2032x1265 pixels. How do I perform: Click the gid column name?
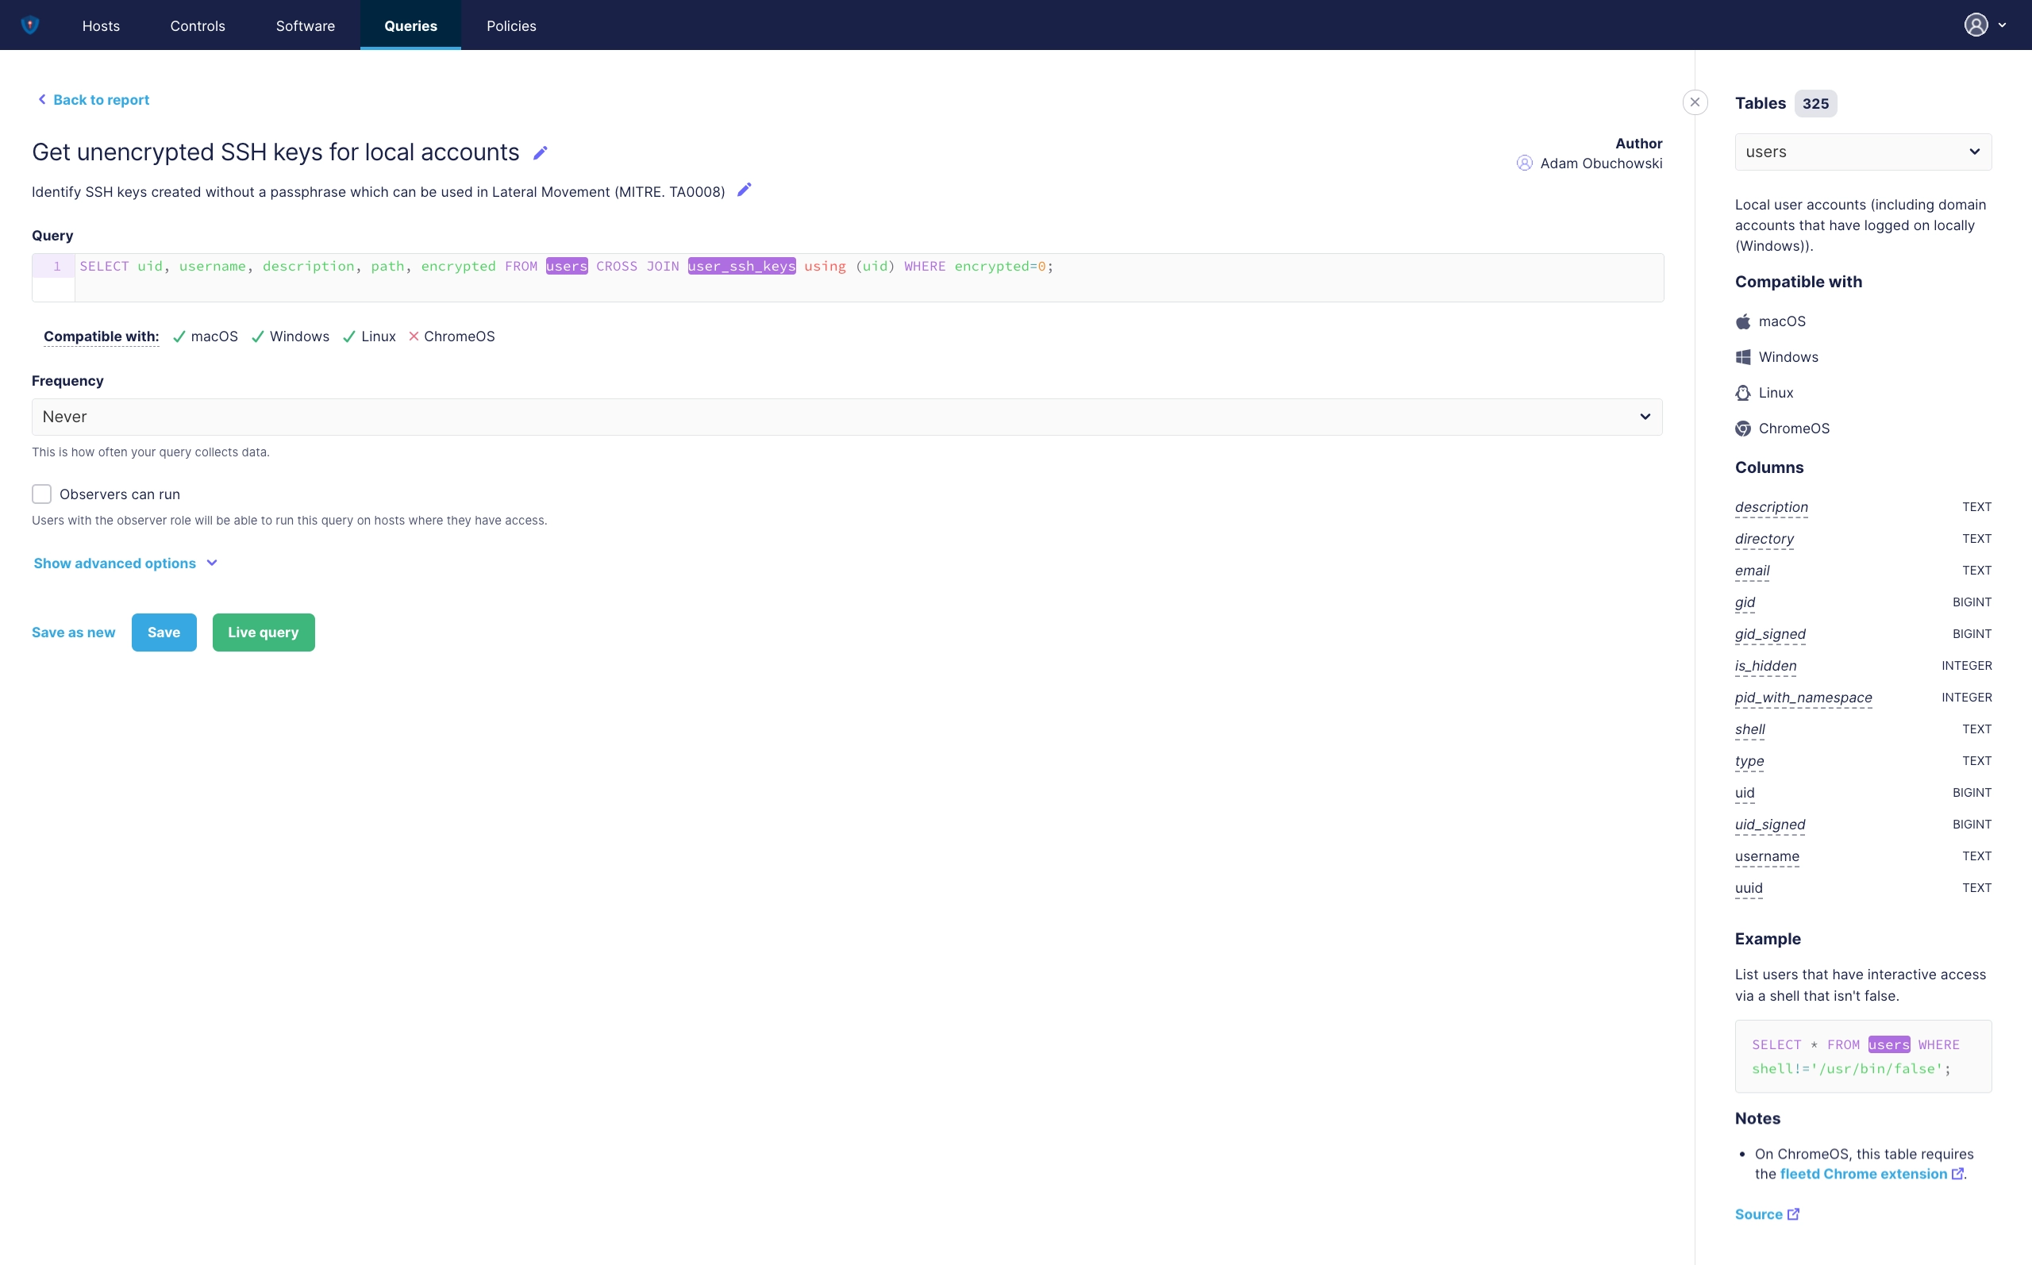1745,602
